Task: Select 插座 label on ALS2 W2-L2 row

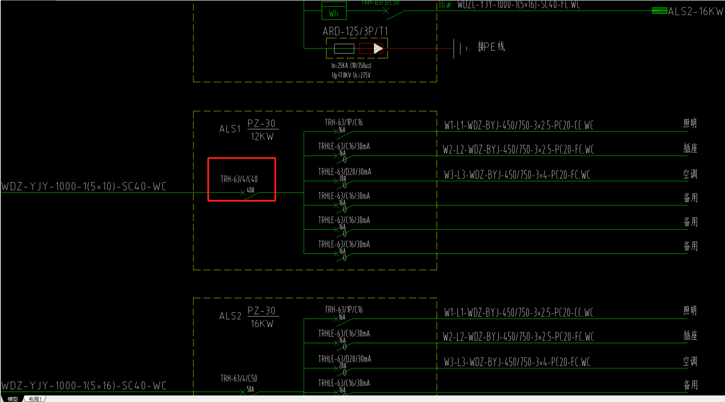Action: 690,336
